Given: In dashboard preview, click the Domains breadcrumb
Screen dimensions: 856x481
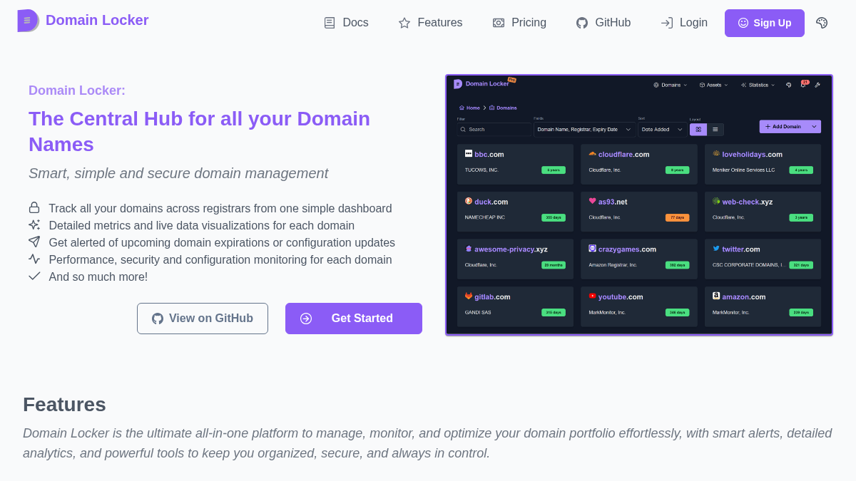Looking at the screenshot, I should [503, 108].
